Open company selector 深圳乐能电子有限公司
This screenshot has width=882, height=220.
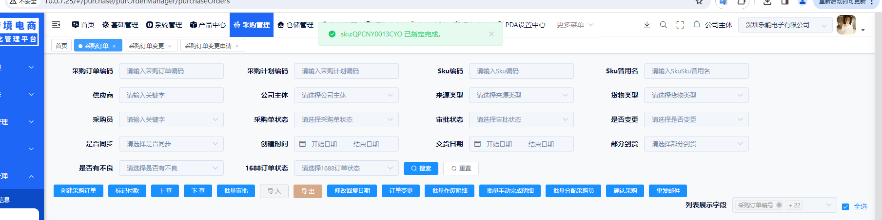(785, 25)
